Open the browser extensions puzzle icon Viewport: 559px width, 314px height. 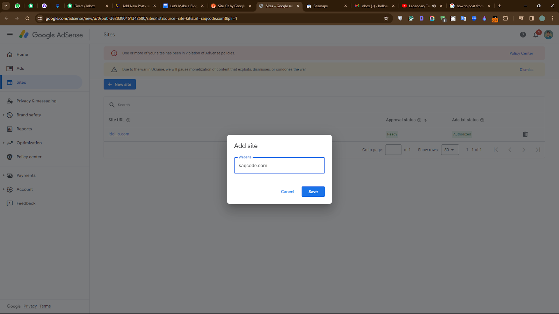506,18
